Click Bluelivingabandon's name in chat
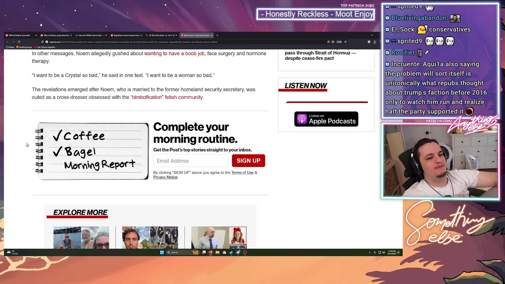Screen dimensions: 505x284 (420, 18)
